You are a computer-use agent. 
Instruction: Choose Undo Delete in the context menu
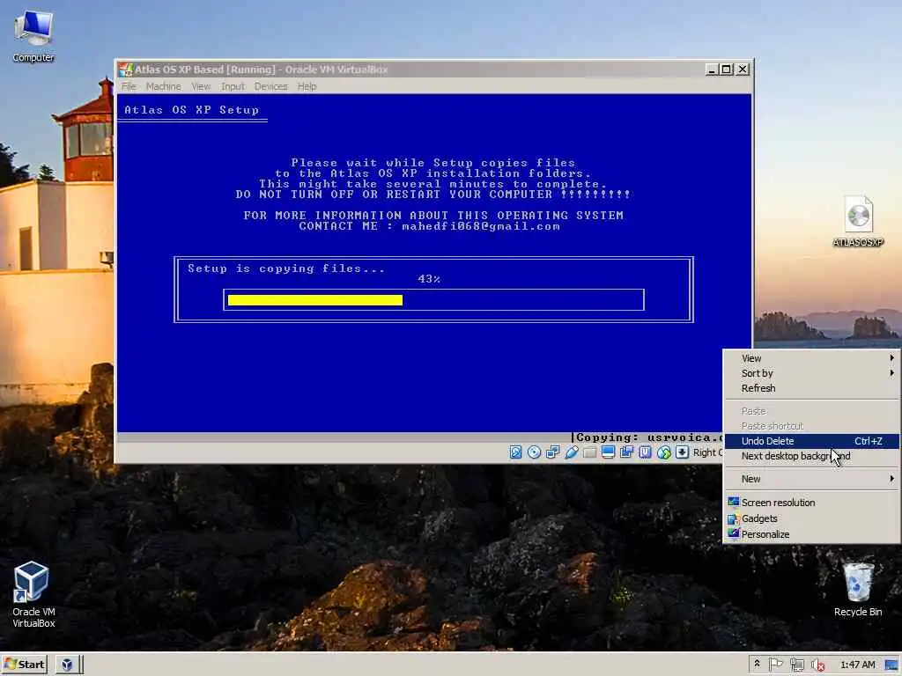point(811,441)
